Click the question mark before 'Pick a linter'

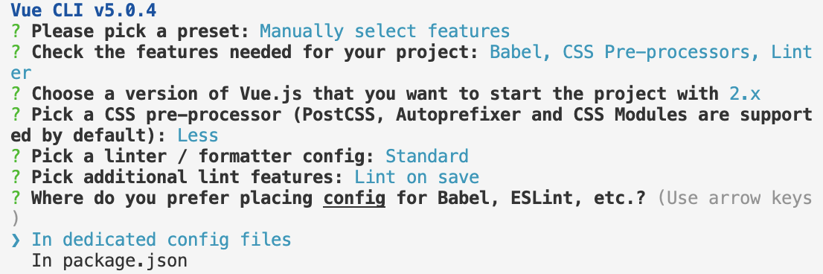(x=16, y=156)
